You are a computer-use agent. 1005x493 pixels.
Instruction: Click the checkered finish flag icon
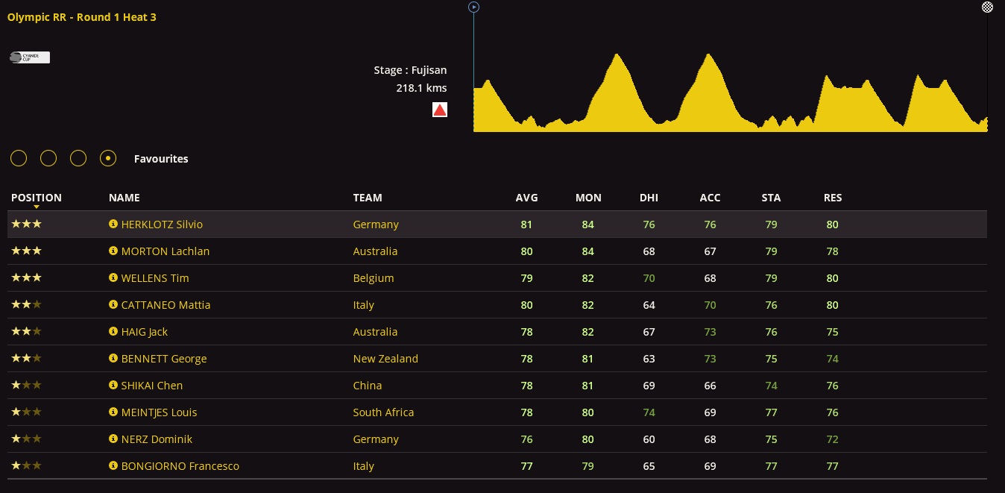(987, 7)
